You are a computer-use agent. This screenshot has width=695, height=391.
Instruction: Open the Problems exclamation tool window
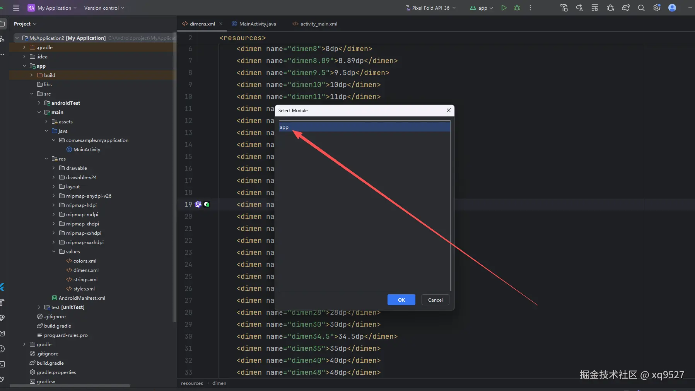coord(2,349)
